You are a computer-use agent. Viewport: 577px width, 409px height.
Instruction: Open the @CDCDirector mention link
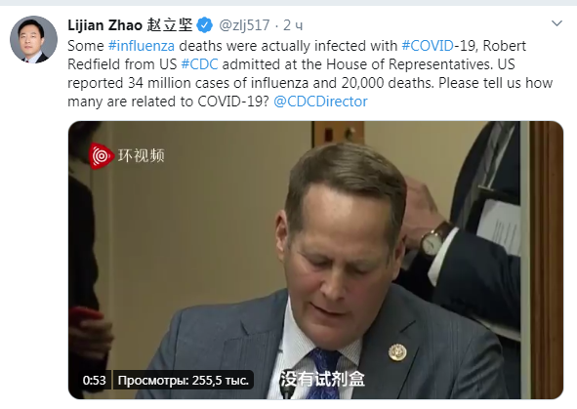click(x=320, y=102)
